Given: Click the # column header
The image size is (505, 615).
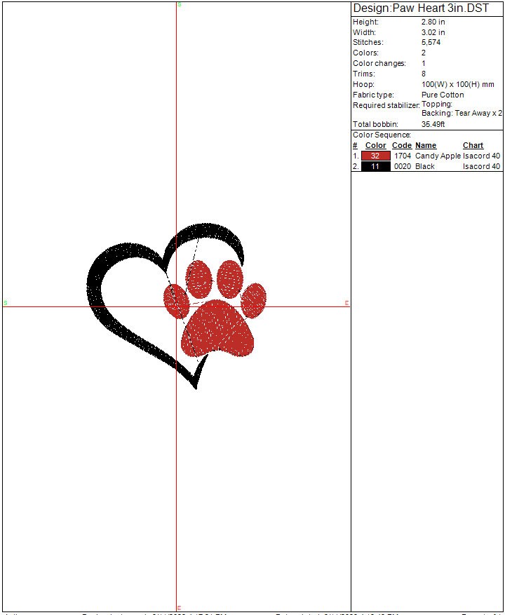Looking at the screenshot, I should (355, 145).
